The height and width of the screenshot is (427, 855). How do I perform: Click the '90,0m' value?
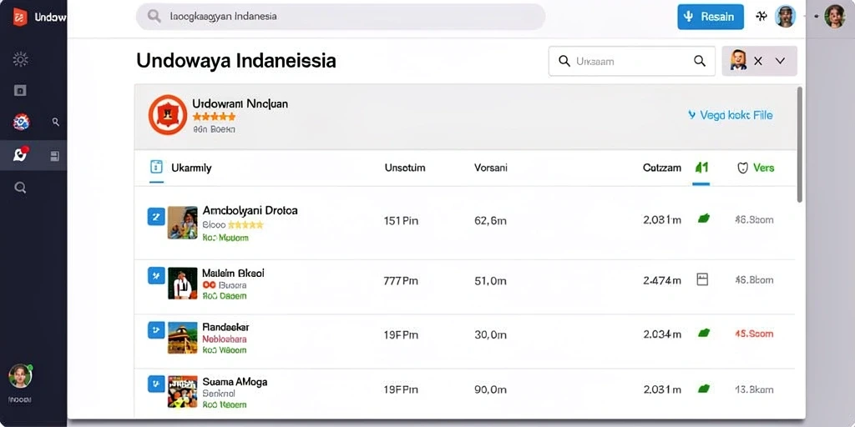491,390
